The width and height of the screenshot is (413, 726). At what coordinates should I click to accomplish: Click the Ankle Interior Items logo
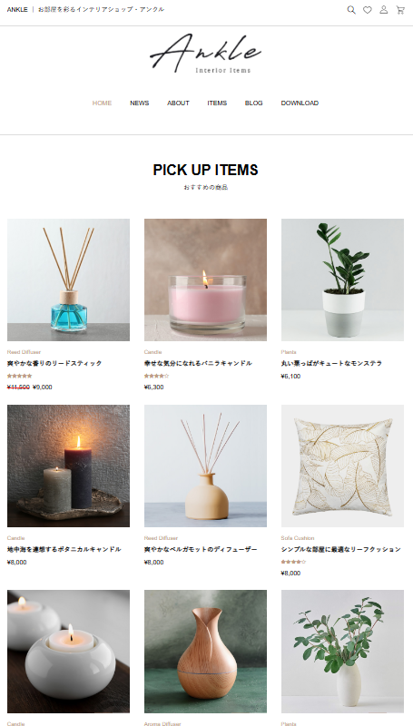tap(206, 53)
